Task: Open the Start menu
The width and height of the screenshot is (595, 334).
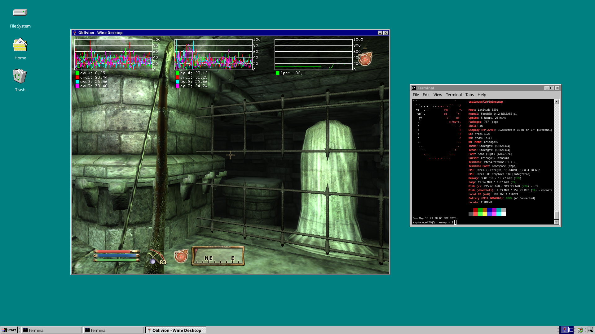Action: point(9,330)
